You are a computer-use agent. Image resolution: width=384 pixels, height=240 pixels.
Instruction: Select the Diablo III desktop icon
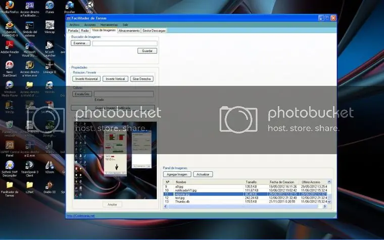(50, 187)
